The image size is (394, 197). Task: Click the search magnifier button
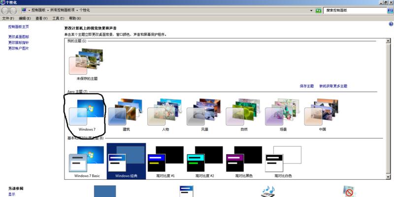[390, 10]
